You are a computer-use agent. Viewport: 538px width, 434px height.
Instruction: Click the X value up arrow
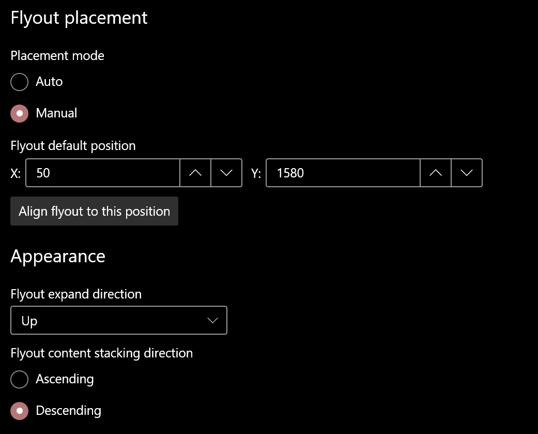(195, 173)
